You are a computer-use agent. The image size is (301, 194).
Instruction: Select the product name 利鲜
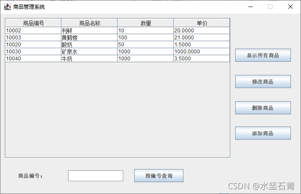pyautogui.click(x=89, y=31)
